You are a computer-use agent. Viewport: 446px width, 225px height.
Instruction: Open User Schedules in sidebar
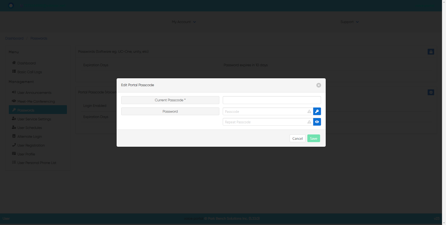(x=30, y=128)
